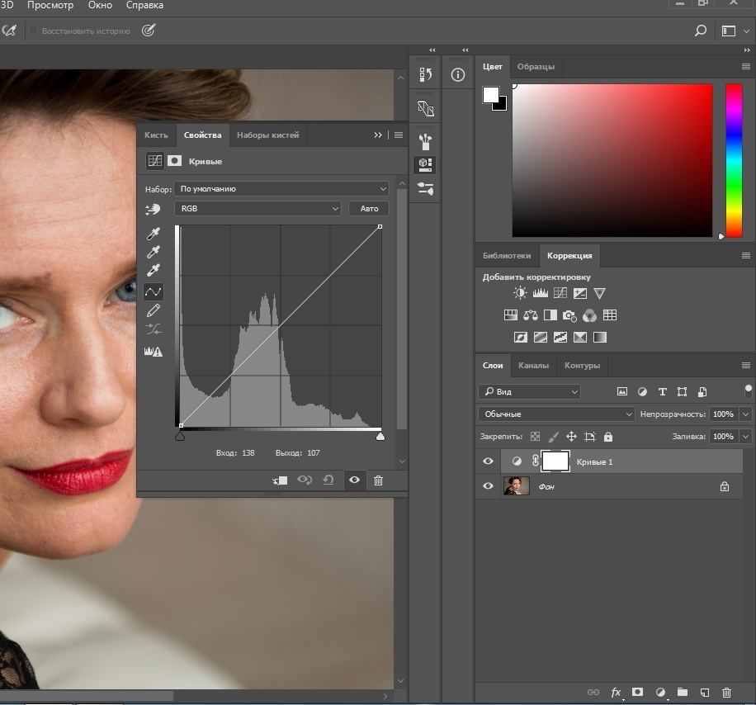
Task: Open the Набор preset dropdown
Action: [x=281, y=189]
